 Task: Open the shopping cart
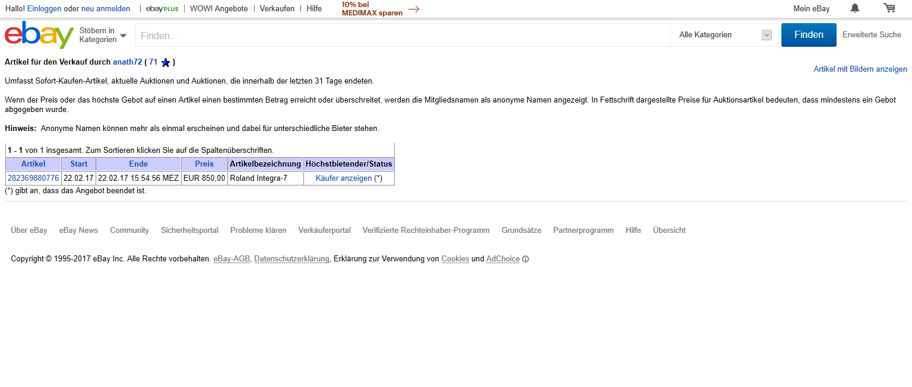(x=889, y=8)
